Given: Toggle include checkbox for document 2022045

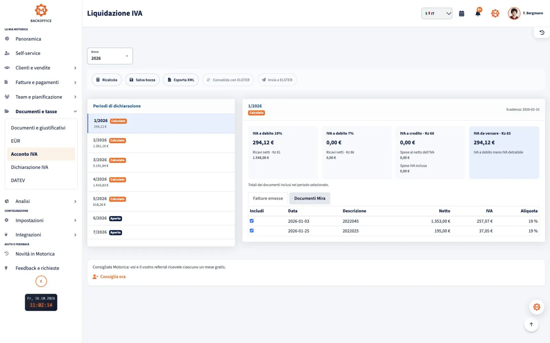Looking at the screenshot, I should [252, 221].
